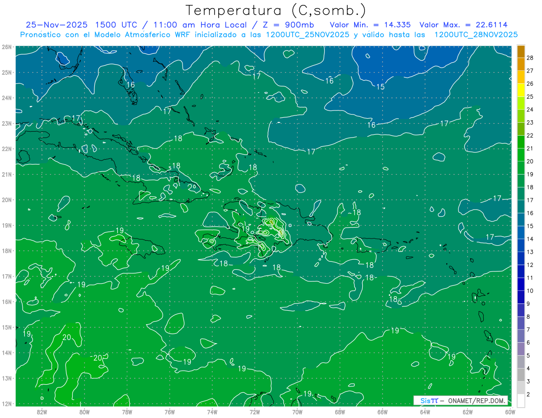Click the '14N' latitude axis label

tap(7, 353)
